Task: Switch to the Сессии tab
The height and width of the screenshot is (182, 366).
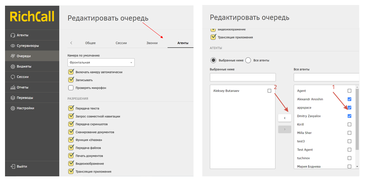Action: point(121,43)
